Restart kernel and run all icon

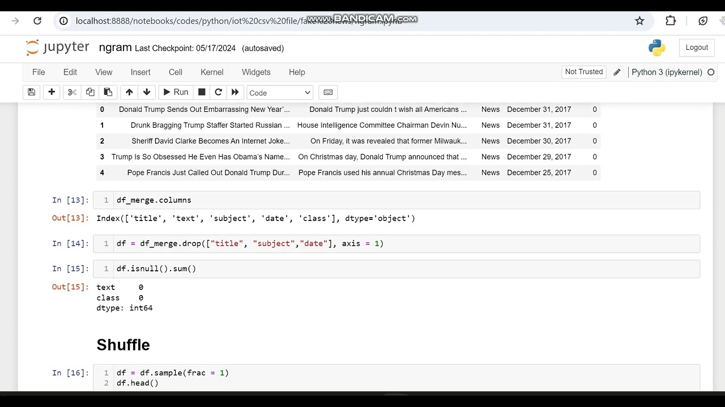pyautogui.click(x=235, y=92)
